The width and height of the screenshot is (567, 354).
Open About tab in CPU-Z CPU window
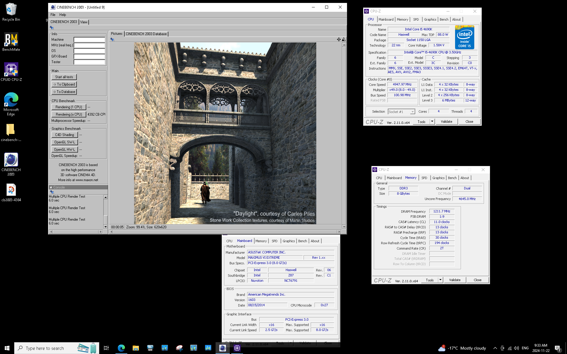coord(456,19)
